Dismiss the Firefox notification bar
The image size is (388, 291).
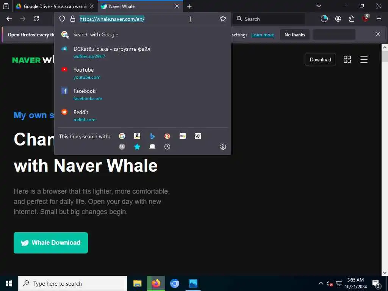point(378,34)
